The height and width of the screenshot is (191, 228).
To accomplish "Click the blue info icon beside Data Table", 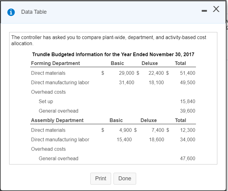I will pos(11,12).
